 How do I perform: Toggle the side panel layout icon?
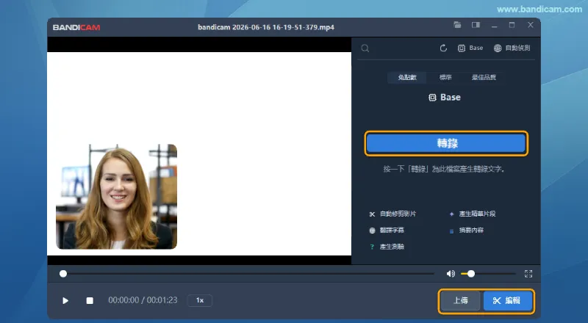476,25
